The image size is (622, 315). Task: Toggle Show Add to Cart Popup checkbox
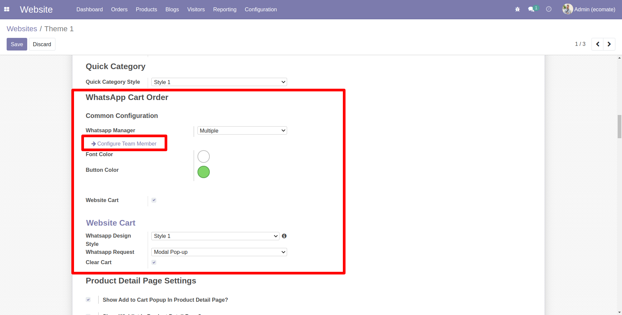[88, 299]
